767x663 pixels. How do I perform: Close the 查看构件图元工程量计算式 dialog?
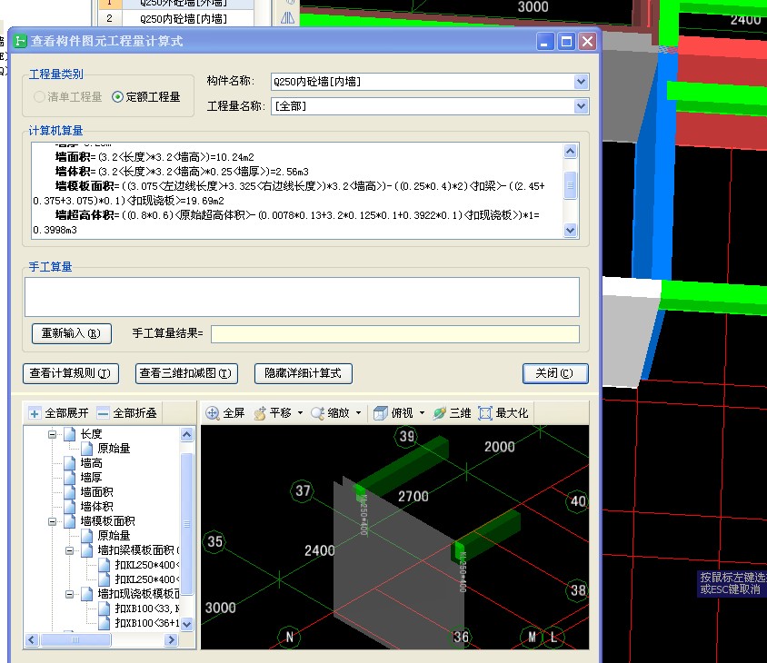click(587, 42)
